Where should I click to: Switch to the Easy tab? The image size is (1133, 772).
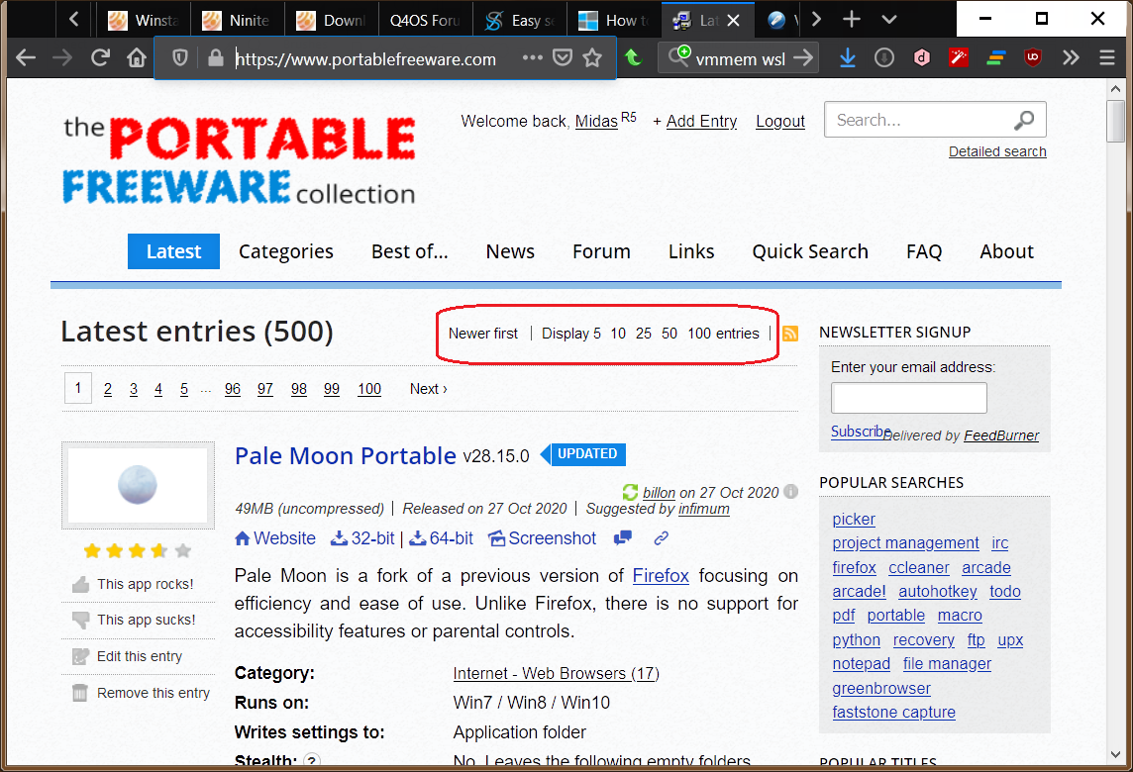520,20
